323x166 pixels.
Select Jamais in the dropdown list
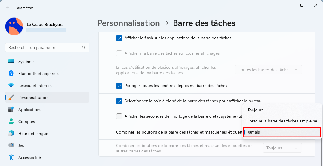[x=282, y=132]
